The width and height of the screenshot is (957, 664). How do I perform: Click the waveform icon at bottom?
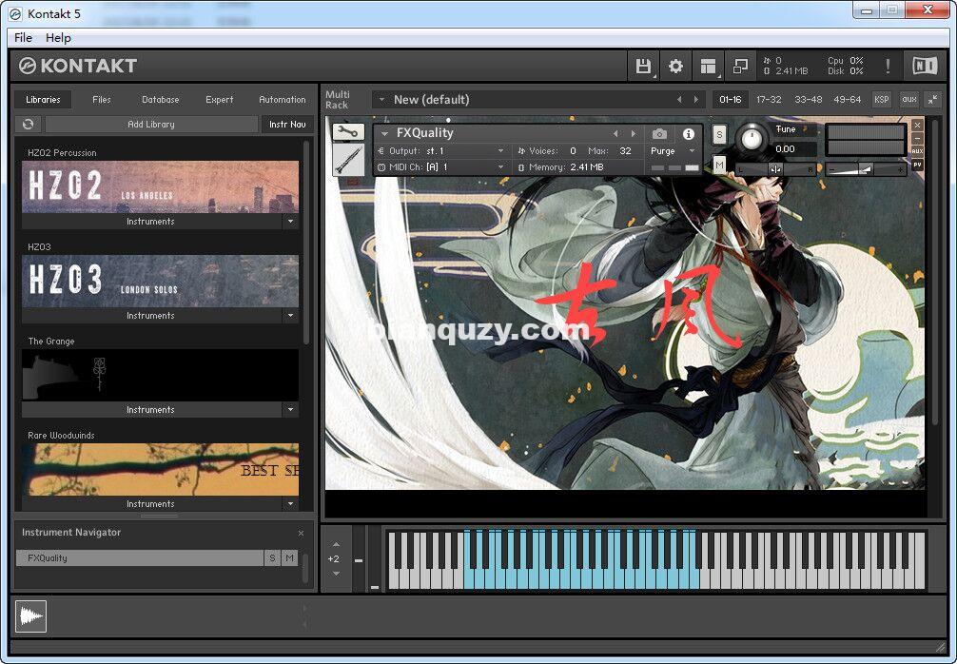30,616
